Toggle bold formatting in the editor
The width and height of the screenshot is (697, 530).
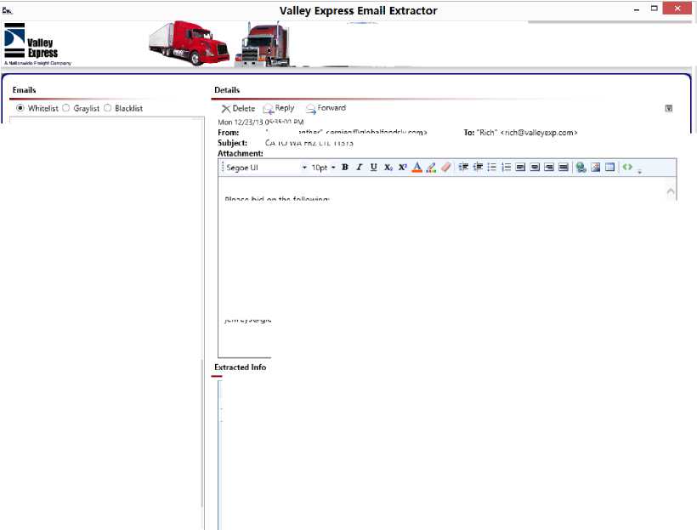pyautogui.click(x=345, y=168)
